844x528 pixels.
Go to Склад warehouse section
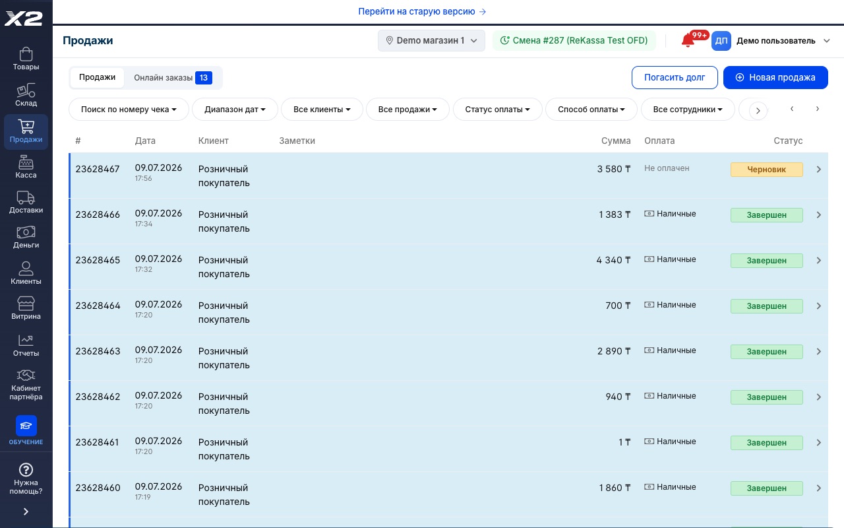point(26,95)
